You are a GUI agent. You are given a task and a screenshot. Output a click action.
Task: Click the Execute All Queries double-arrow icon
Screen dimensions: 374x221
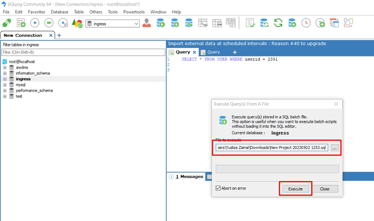49,23
